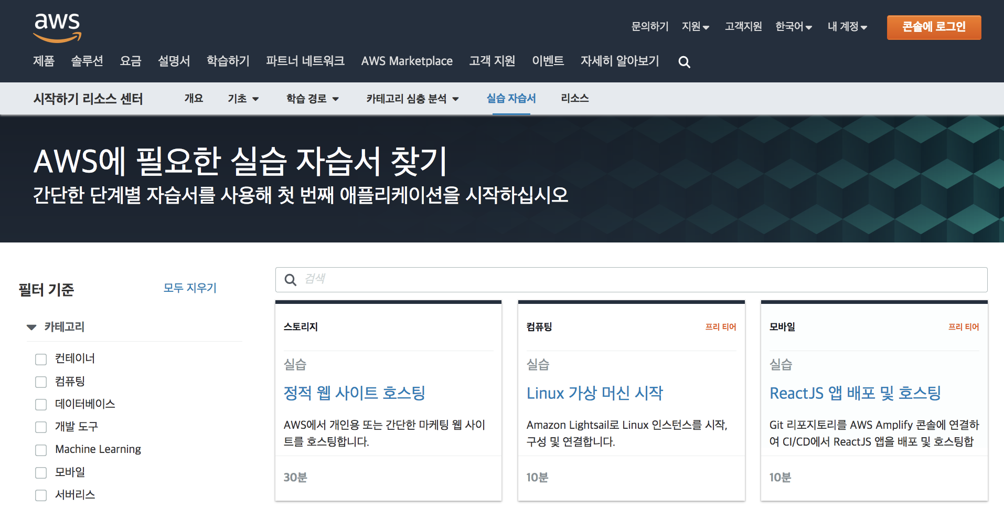
Task: Check the 모바일 category checkbox
Action: click(41, 472)
